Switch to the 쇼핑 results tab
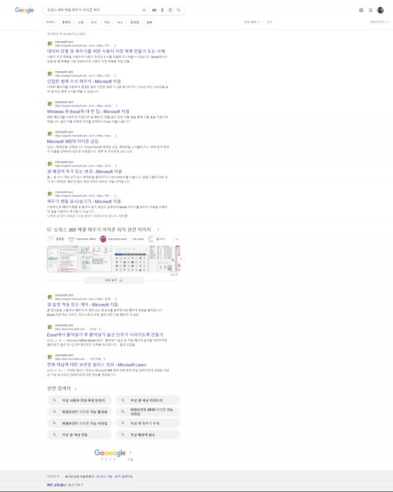This screenshot has height=492, width=393. point(81,22)
